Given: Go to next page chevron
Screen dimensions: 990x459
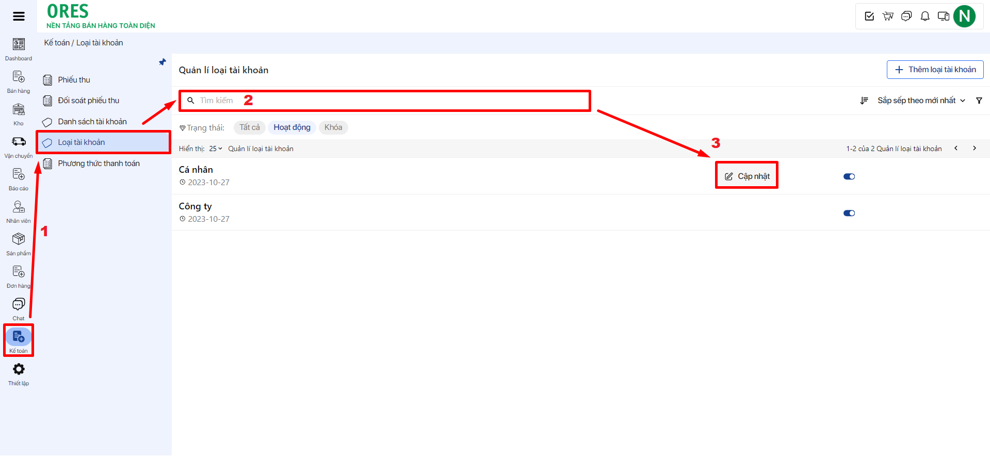Looking at the screenshot, I should tap(974, 149).
